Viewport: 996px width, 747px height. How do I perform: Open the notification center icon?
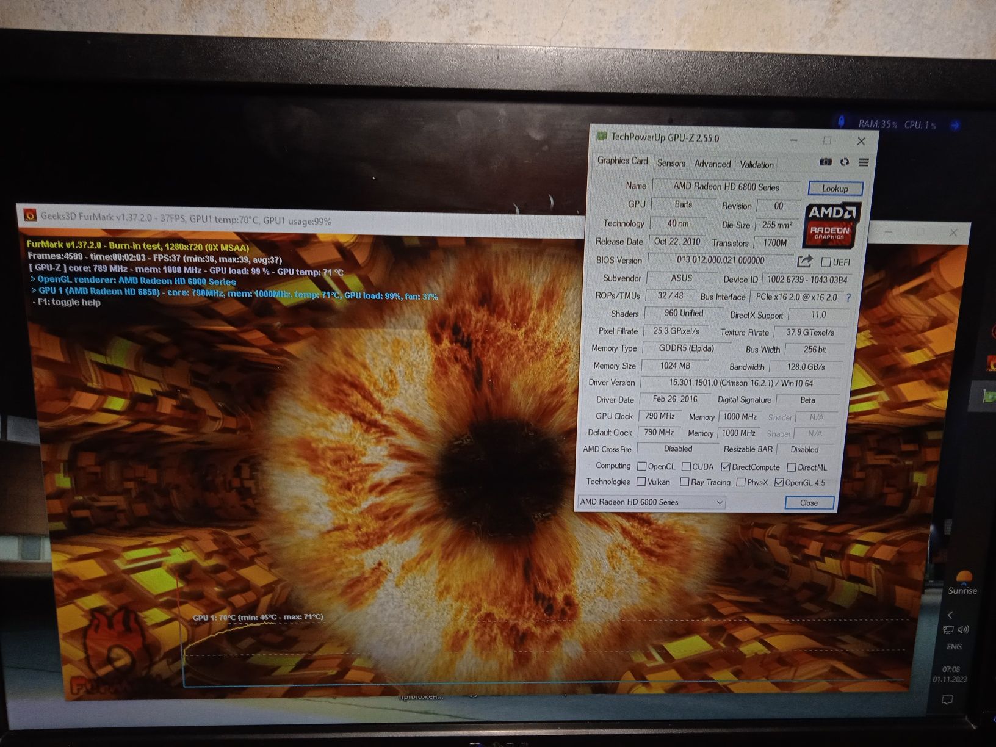948,699
